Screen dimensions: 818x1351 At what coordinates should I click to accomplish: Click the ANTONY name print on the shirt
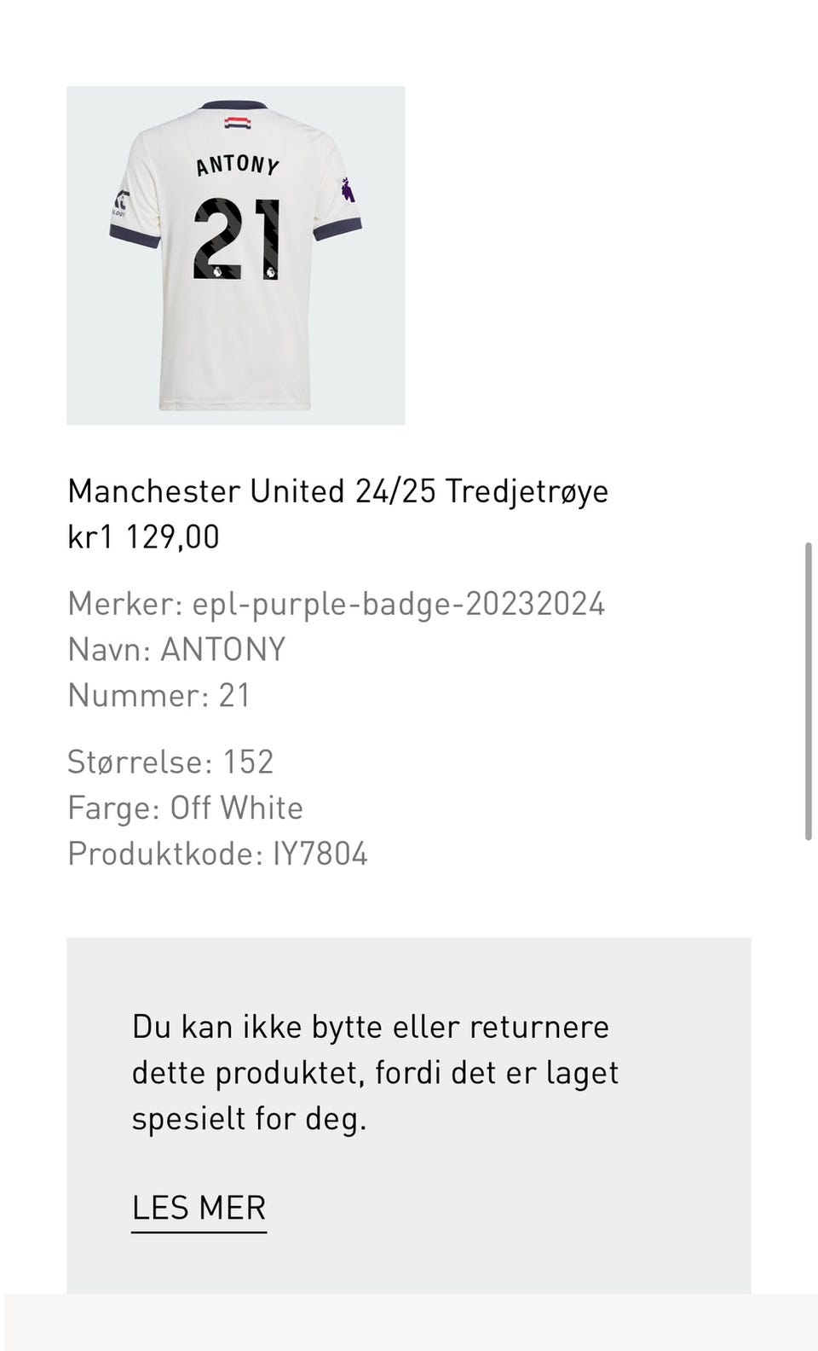click(x=237, y=164)
